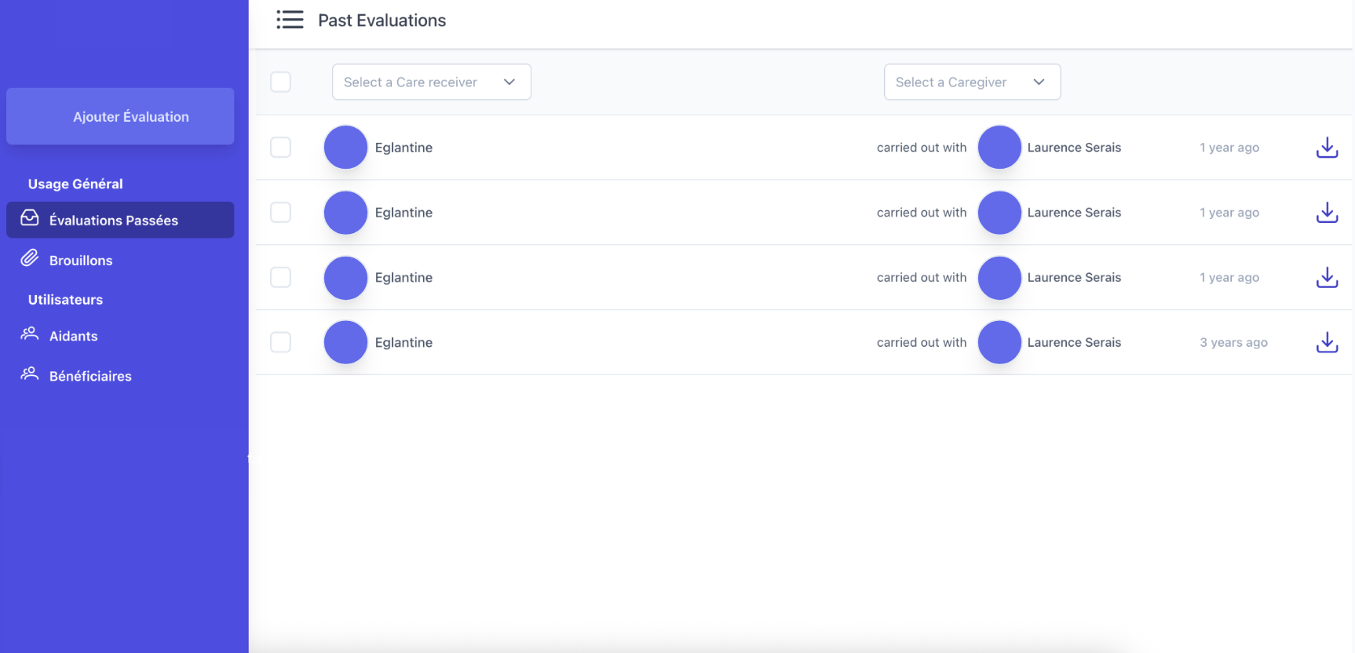Click the '3 years ago' timestamp
The width and height of the screenshot is (1355, 653).
click(1233, 342)
